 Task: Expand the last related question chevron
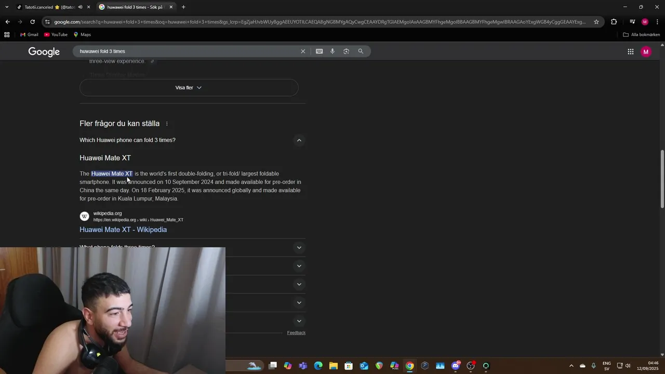[x=299, y=321]
